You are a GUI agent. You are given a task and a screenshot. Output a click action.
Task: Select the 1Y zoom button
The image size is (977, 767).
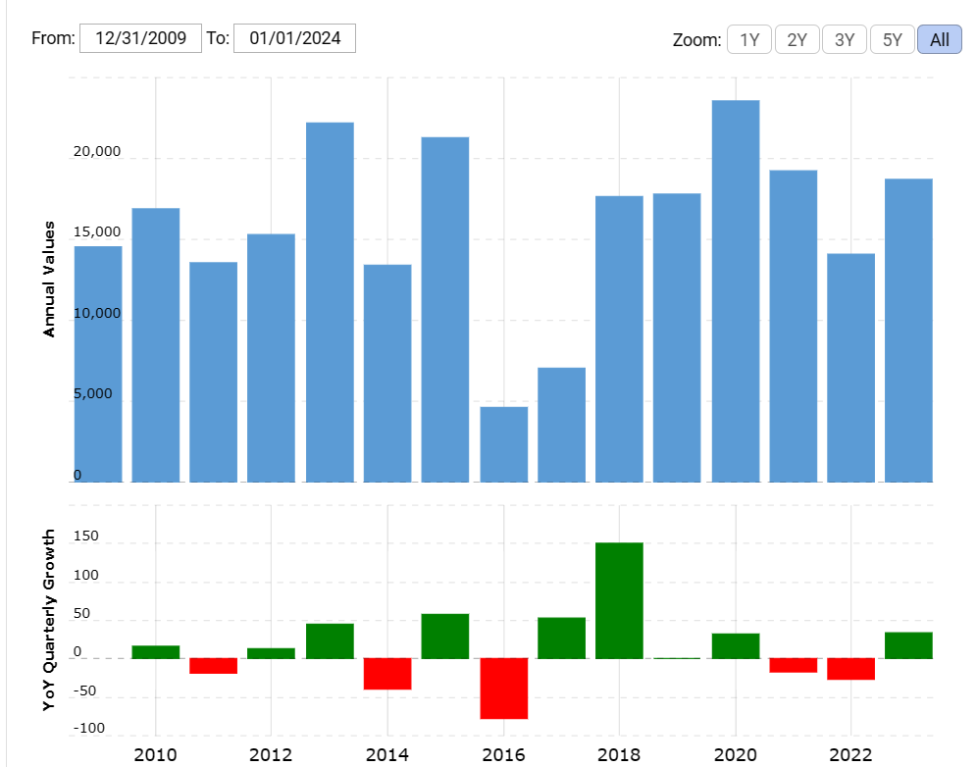(x=749, y=40)
